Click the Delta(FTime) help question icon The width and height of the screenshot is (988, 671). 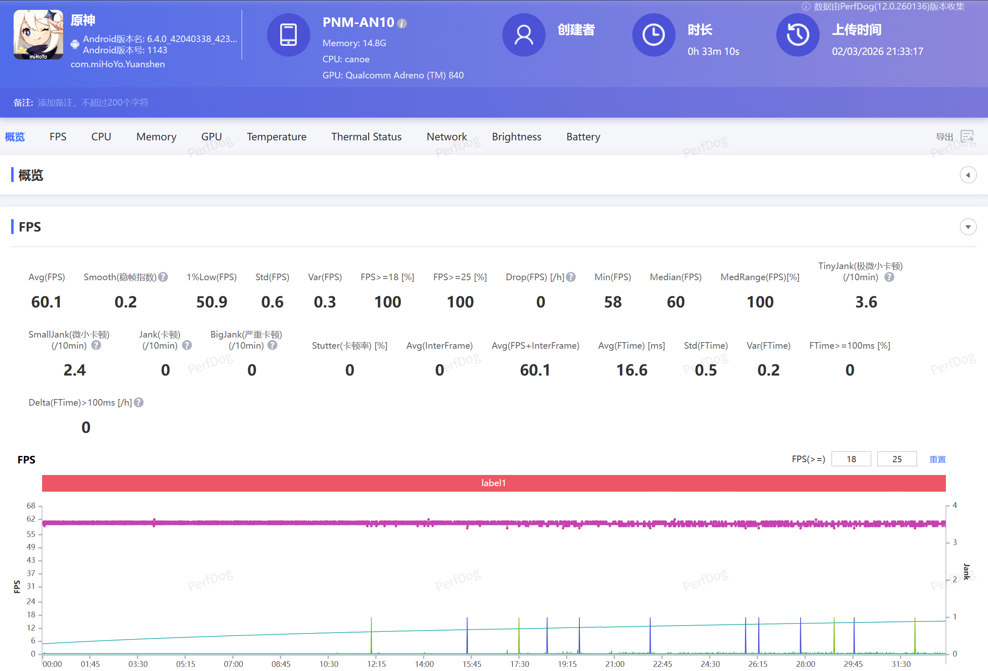[139, 402]
